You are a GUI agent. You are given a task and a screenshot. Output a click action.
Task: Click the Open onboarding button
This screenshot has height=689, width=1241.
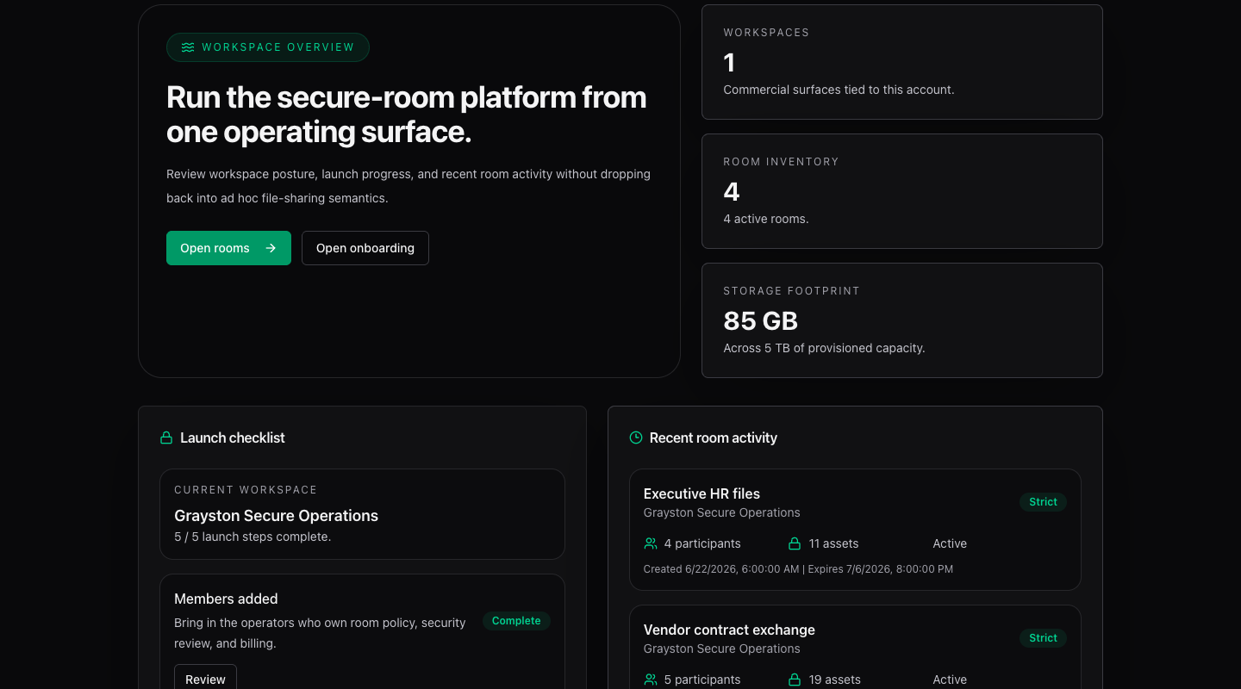point(365,248)
